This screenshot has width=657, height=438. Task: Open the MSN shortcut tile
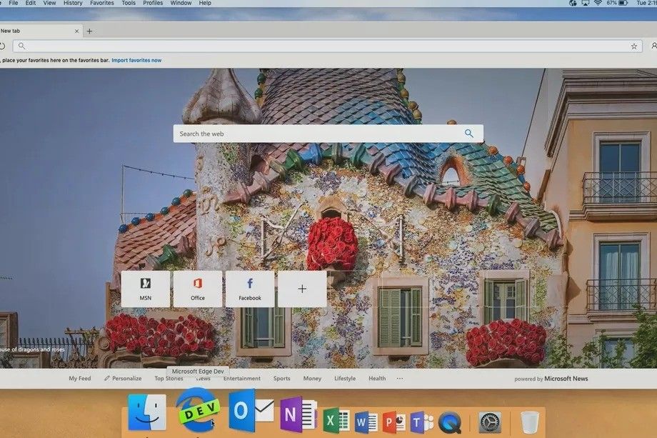tap(146, 288)
